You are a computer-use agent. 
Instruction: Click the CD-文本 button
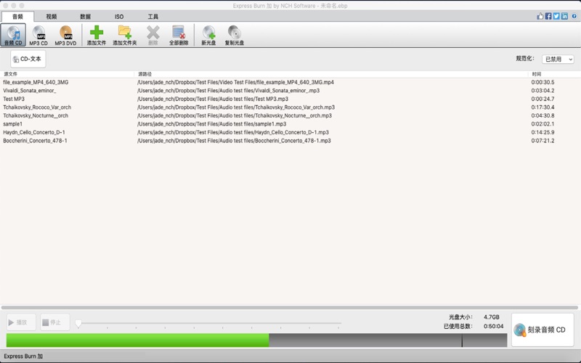[x=28, y=60]
